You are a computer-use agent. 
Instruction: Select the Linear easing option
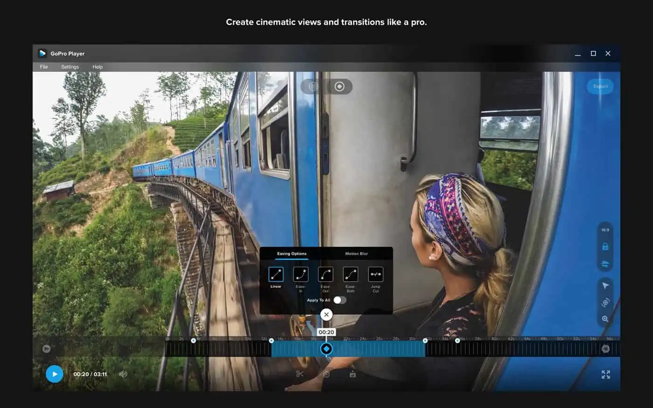(276, 274)
